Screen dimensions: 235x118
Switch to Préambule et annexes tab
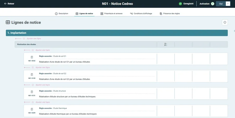tap(111, 14)
